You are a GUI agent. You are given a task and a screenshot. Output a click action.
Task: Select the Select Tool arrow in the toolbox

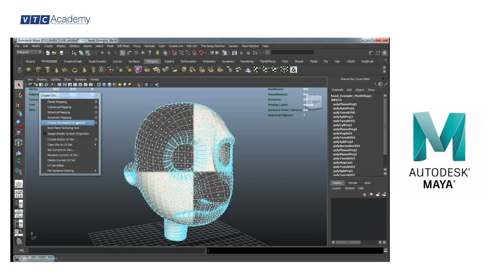click(18, 85)
